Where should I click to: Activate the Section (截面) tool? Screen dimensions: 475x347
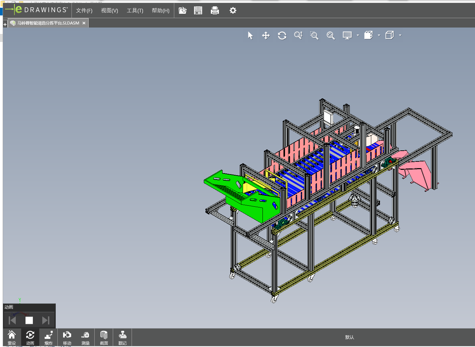[x=104, y=337]
